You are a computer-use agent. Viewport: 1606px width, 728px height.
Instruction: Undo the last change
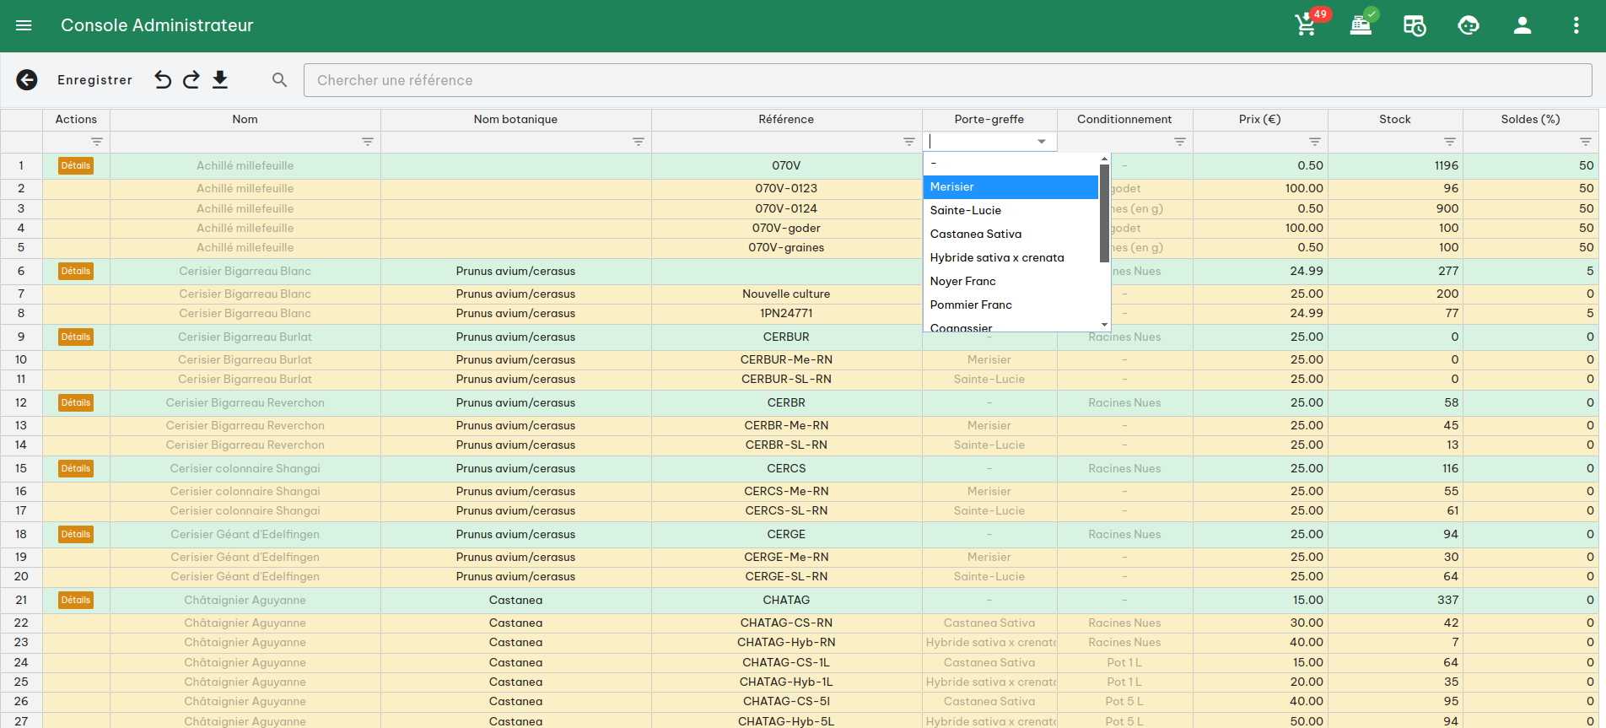pos(163,80)
